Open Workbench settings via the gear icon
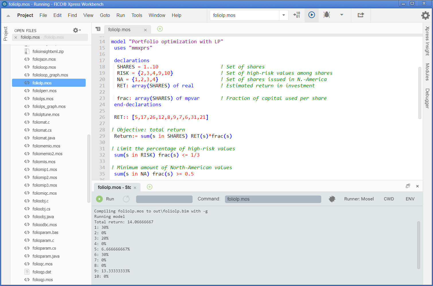This screenshot has height=286, width=433. (x=426, y=15)
